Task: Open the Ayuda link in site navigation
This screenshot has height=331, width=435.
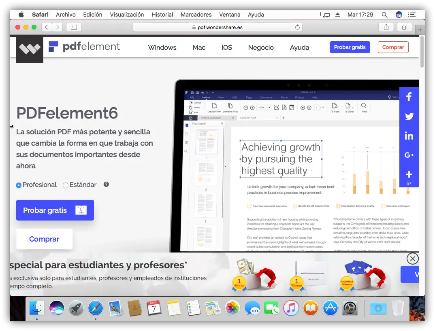Action: tap(299, 47)
